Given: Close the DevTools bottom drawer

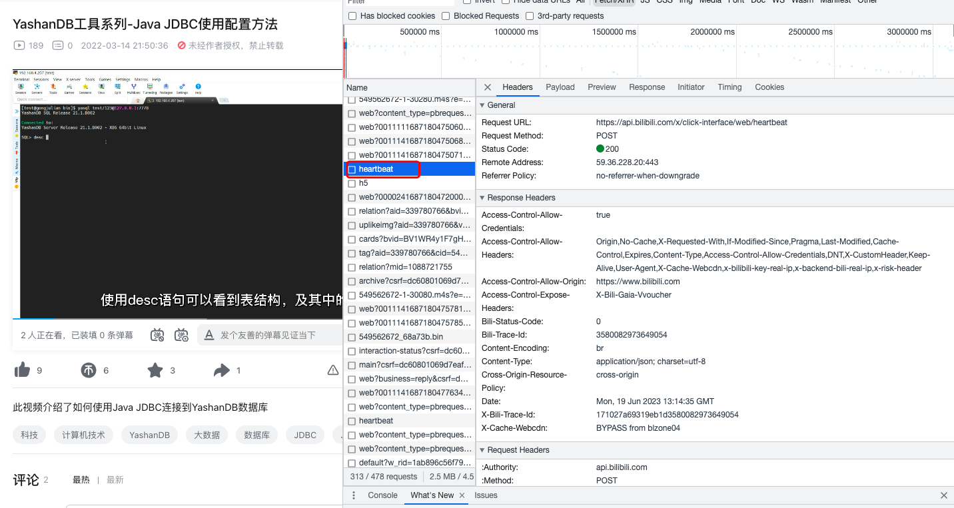Looking at the screenshot, I should tap(944, 495).
